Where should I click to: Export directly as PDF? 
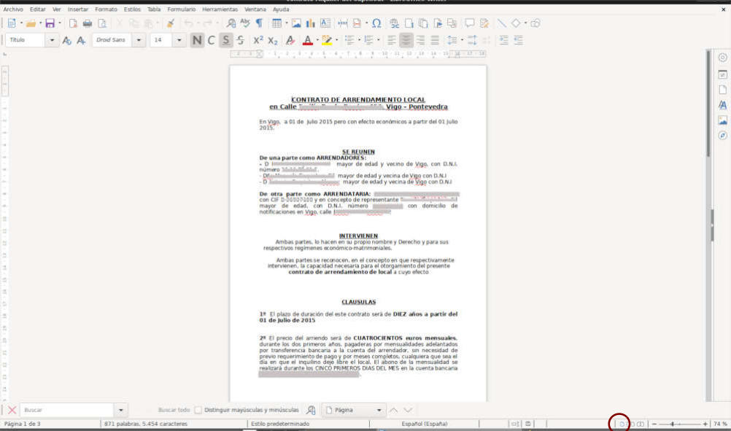click(x=73, y=23)
